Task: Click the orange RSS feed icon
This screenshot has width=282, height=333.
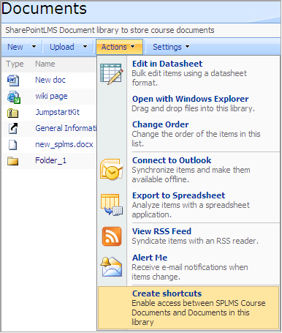Action: (x=112, y=236)
